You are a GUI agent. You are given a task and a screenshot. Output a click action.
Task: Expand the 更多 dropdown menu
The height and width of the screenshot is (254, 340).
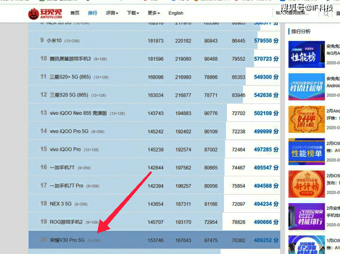tap(153, 13)
